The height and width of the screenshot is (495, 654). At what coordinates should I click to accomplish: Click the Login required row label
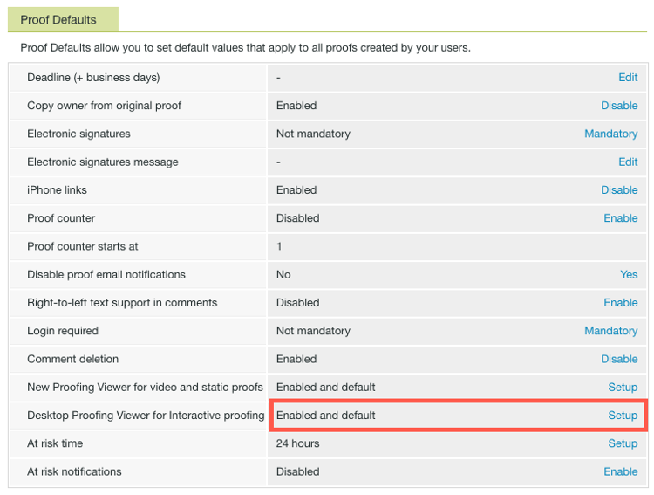coord(63,331)
